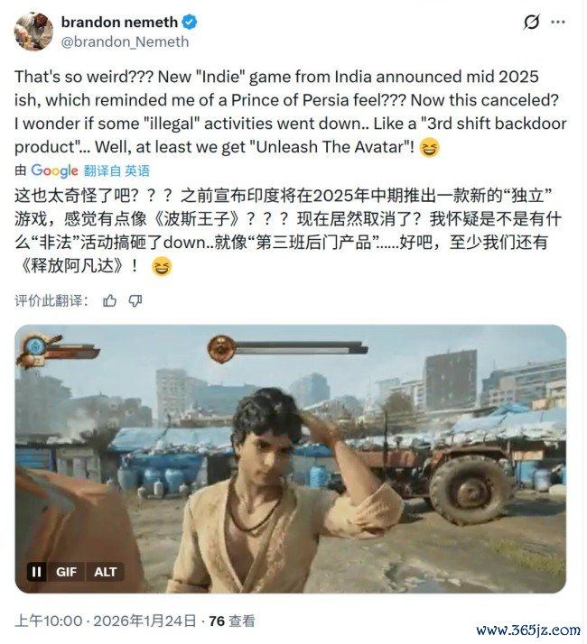Click the laughing emoji in the English text
This screenshot has width=587, height=644.
(x=430, y=147)
